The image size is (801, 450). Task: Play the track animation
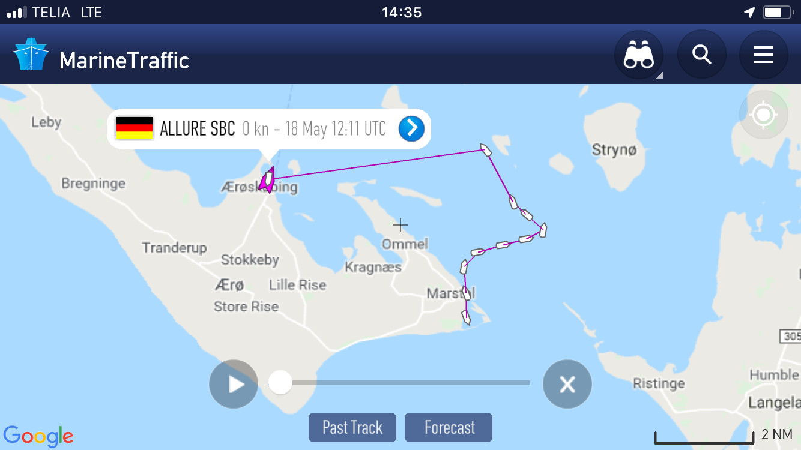click(x=234, y=384)
